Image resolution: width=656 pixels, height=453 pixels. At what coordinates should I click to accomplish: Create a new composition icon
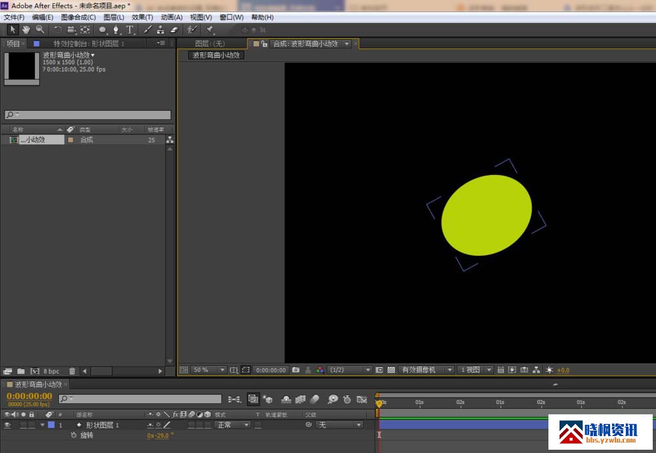pos(35,371)
